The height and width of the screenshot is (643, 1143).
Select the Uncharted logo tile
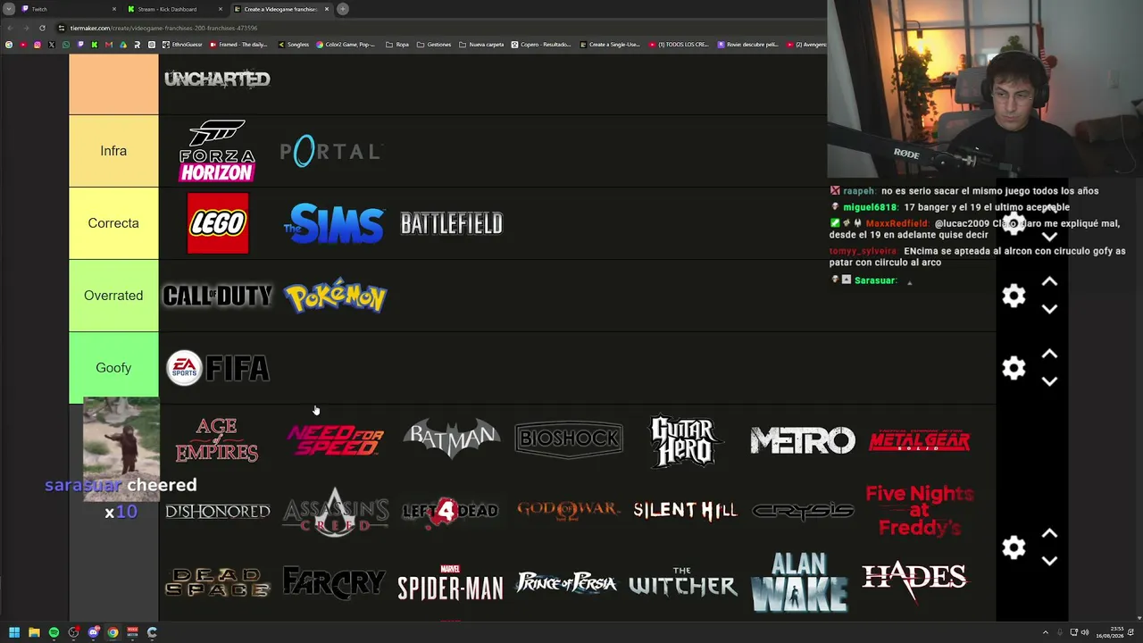[217, 79]
